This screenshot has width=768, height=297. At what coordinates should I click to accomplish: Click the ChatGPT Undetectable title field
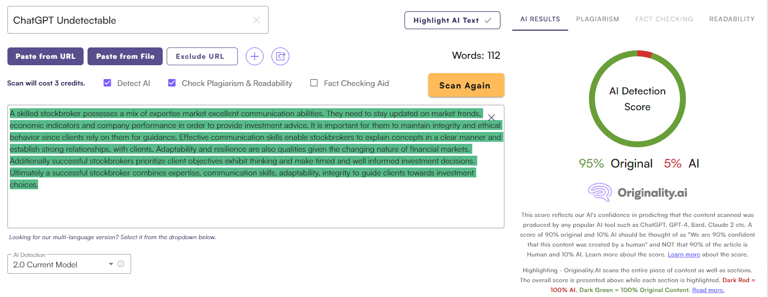click(x=138, y=20)
